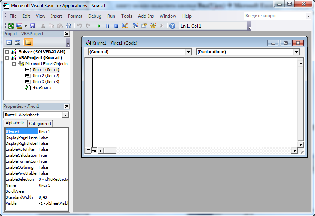This screenshot has height=216, width=315.
Task: Open the (Declarations) procedure dropdown
Action: tap(296, 52)
